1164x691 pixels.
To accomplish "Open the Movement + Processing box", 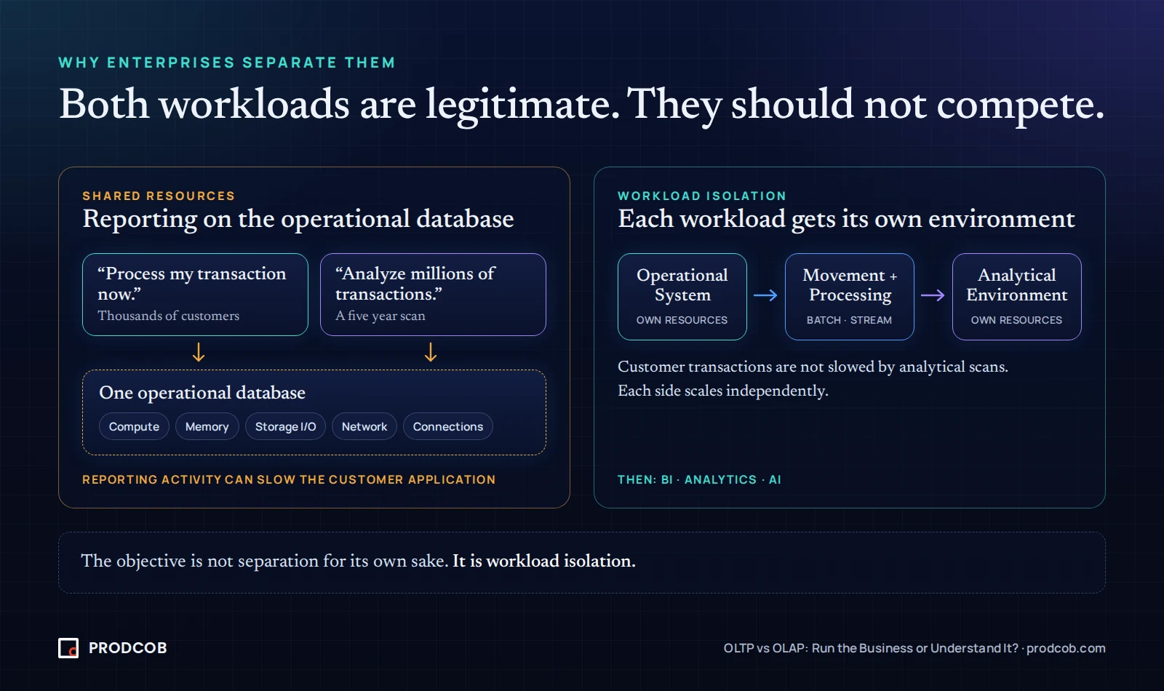I will pyautogui.click(x=850, y=297).
